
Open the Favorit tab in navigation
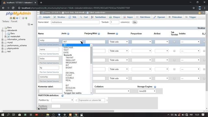[x=14, y=21]
